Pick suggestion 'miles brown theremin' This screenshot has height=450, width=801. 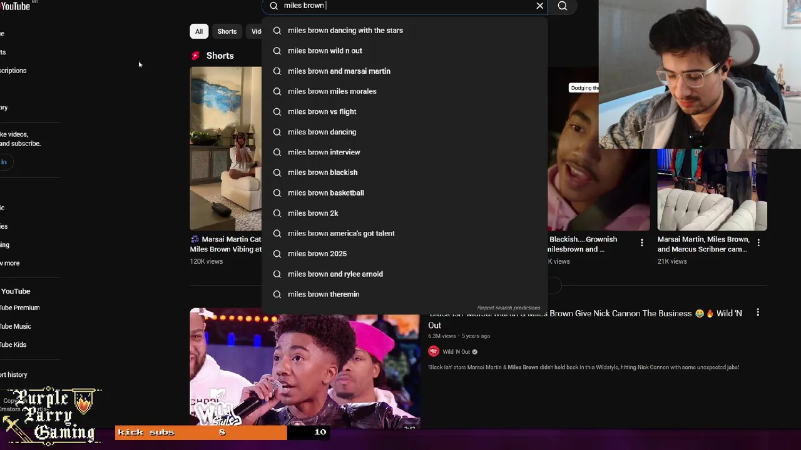tap(404, 294)
